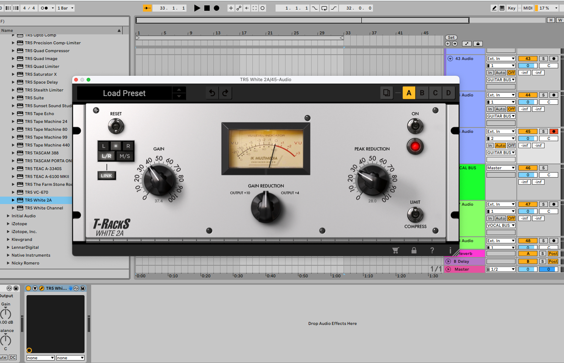564x363 pixels.
Task: Click the GAIN REDUCTION meter selector knob
Action: click(x=266, y=207)
